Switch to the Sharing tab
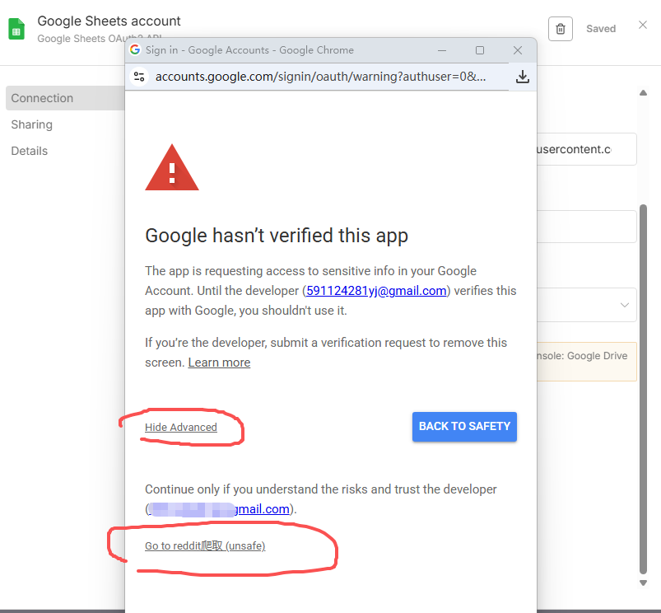The width and height of the screenshot is (661, 613). [x=32, y=124]
